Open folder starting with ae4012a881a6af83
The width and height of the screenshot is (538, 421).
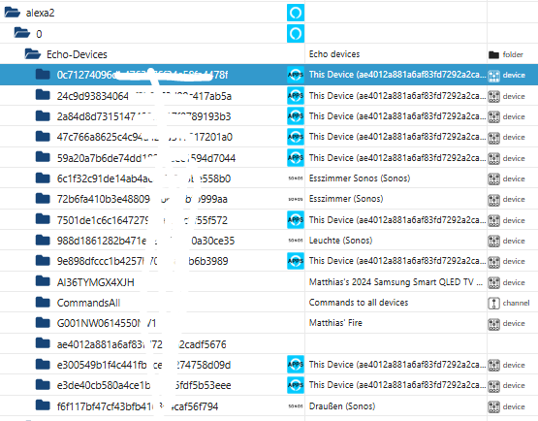43,343
